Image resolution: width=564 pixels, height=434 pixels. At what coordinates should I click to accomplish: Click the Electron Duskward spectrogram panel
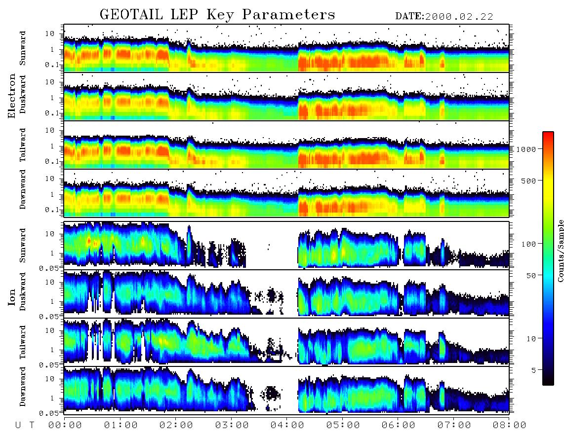286,96
